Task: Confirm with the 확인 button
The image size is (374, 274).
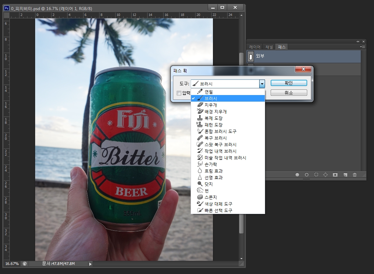Action: point(289,83)
